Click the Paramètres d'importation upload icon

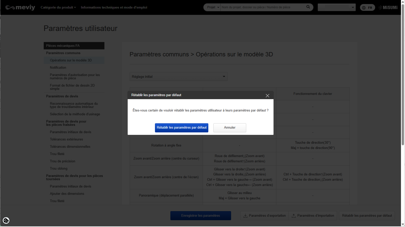(294, 216)
